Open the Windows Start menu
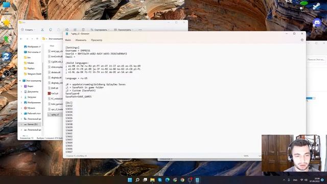The image size is (327, 184). point(130,180)
